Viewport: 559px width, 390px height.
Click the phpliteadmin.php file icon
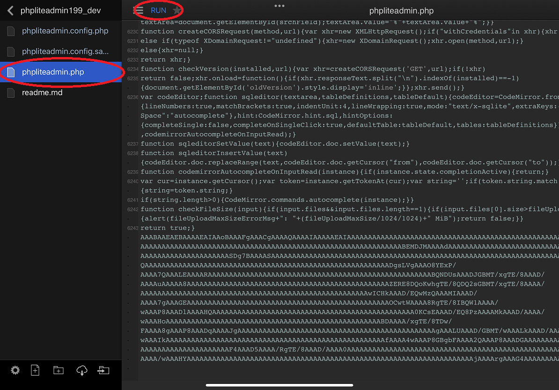click(x=11, y=72)
